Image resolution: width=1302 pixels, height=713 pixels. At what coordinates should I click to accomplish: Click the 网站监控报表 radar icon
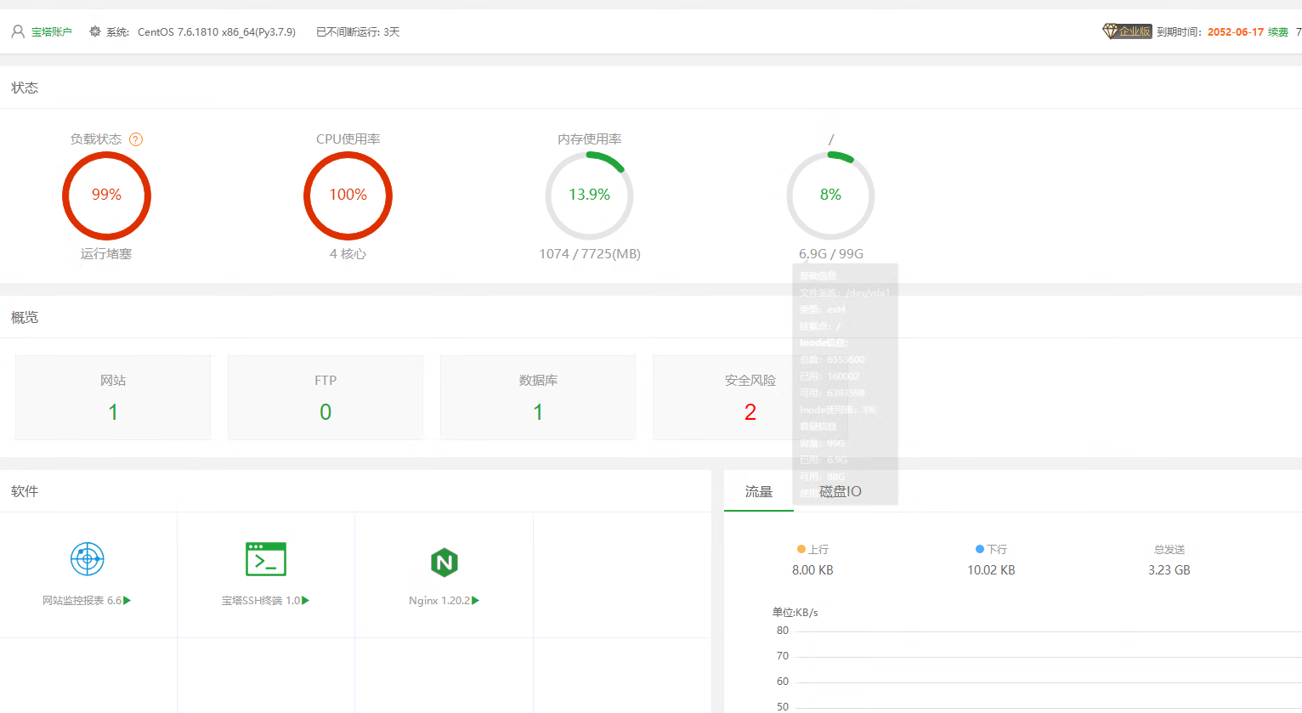(88, 559)
